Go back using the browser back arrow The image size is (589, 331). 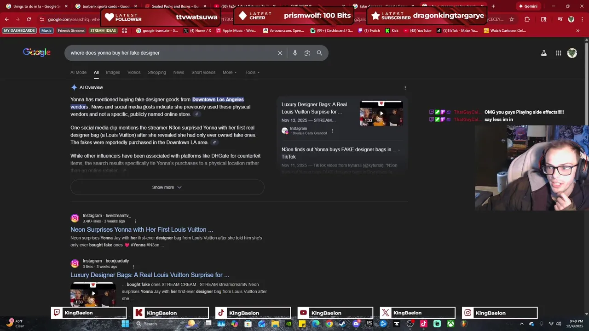click(6, 19)
